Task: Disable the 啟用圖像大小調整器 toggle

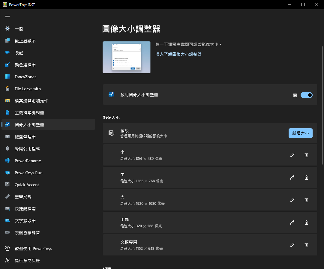Action: click(x=306, y=95)
